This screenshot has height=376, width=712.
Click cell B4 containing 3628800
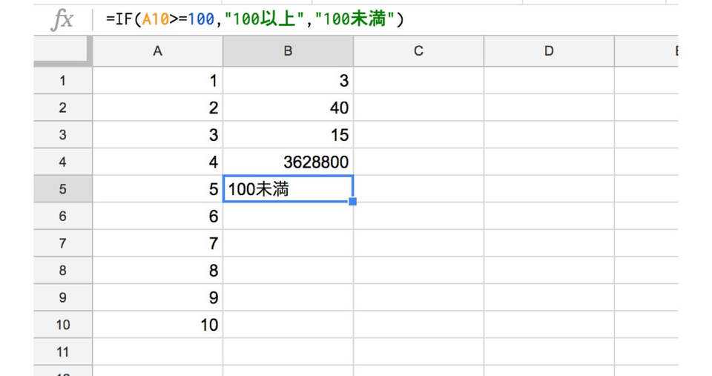point(288,162)
